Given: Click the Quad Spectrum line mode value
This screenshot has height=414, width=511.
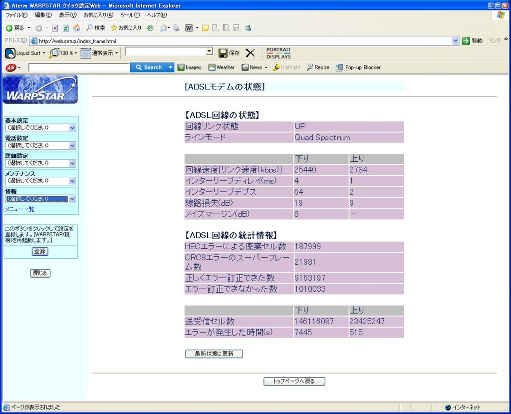Looking at the screenshot, I should coord(322,138).
